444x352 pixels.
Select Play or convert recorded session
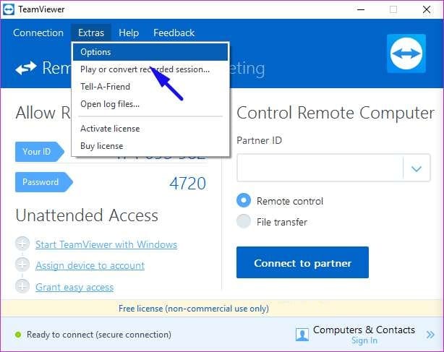[x=150, y=69]
